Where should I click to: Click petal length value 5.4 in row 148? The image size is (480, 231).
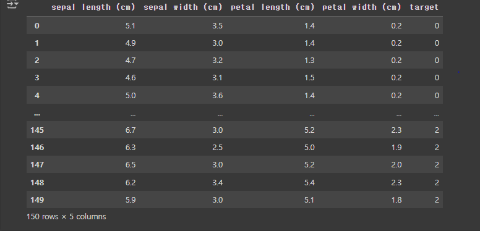309,183
